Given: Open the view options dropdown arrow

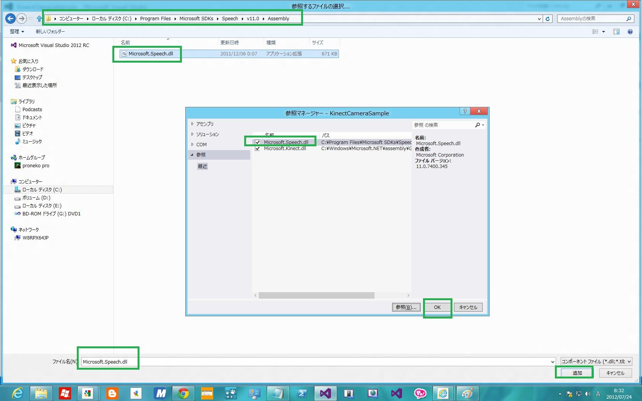Looking at the screenshot, I should tap(604, 32).
